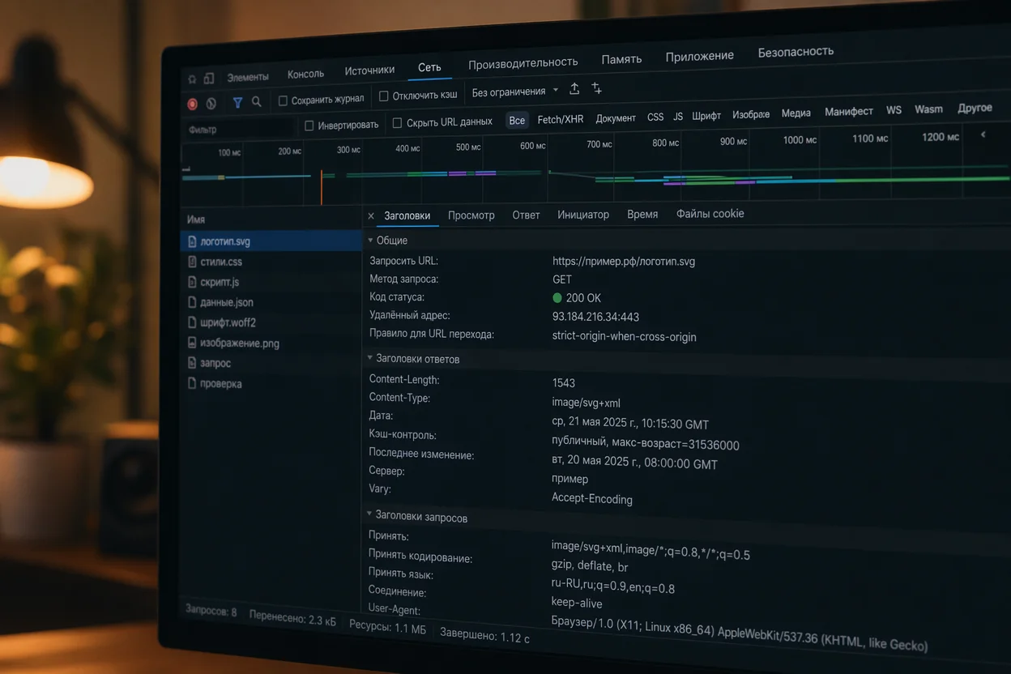Select the Fetch/XHR type filter
Image resolution: width=1011 pixels, height=674 pixels.
[x=560, y=119]
